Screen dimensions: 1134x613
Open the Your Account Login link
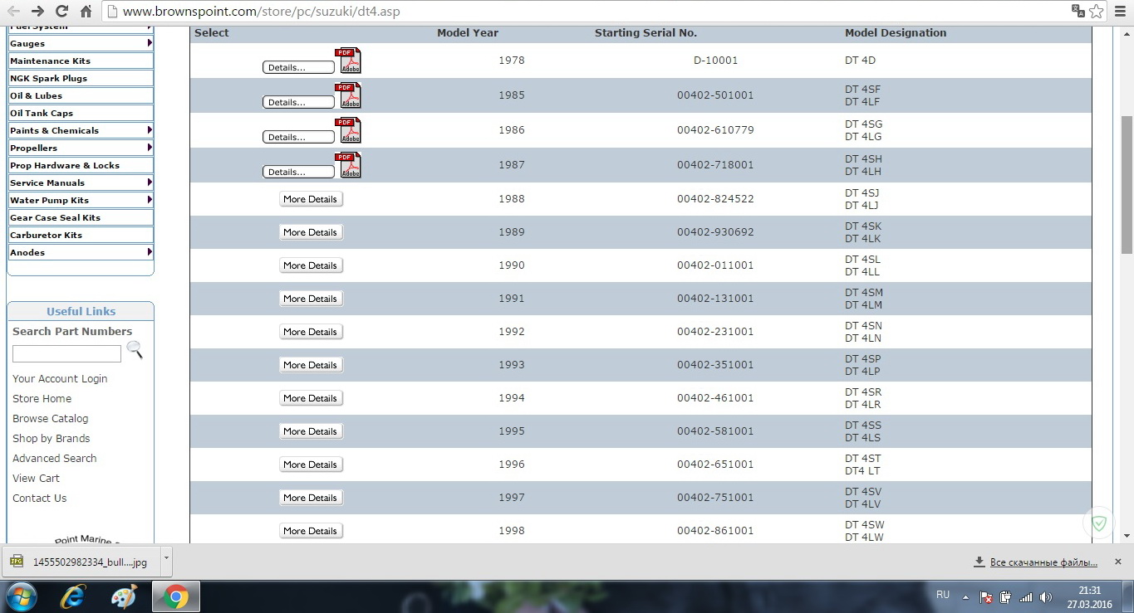coord(60,379)
